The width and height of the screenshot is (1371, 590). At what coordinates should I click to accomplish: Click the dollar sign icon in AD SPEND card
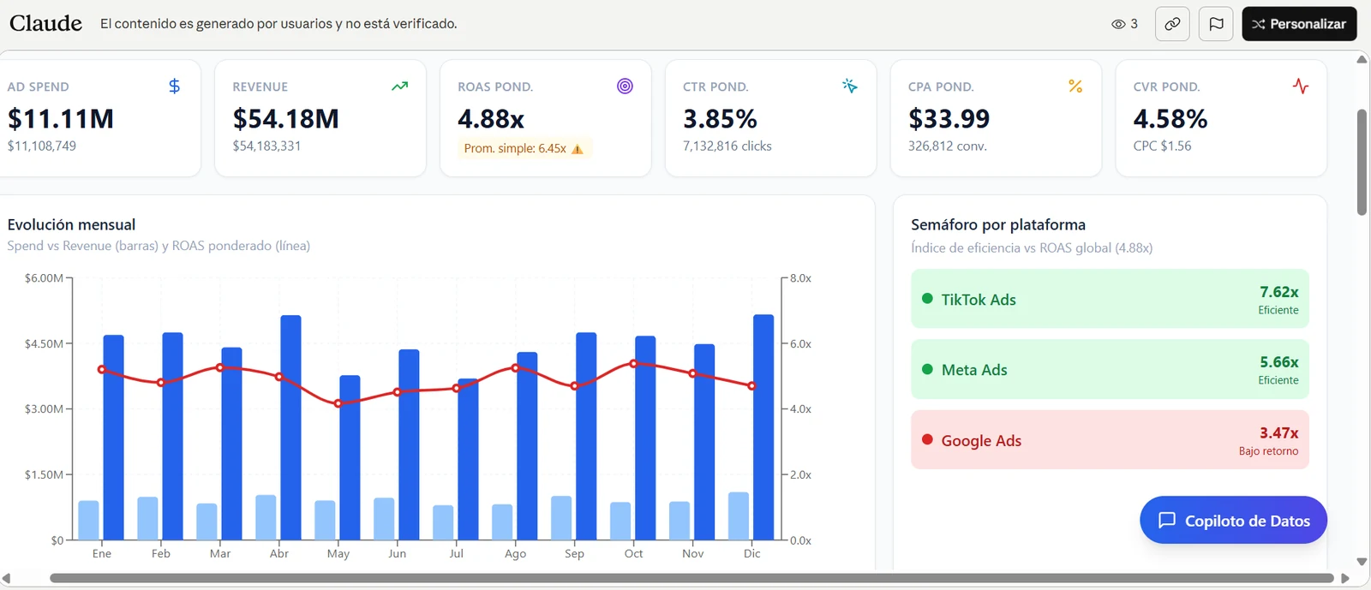click(175, 86)
